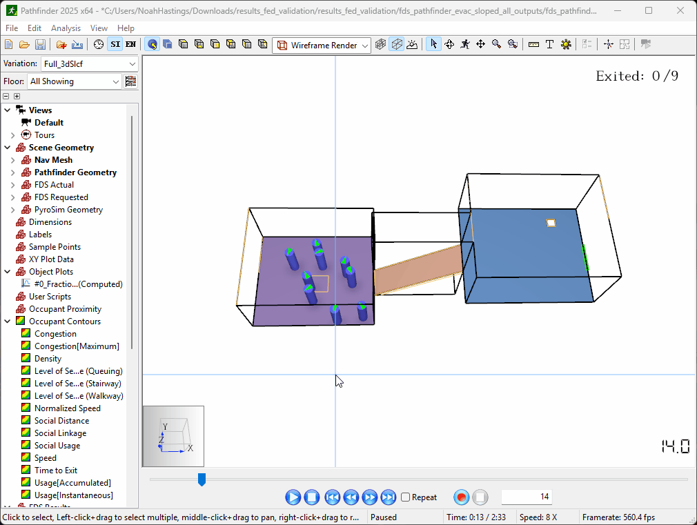Click the red record button

462,497
